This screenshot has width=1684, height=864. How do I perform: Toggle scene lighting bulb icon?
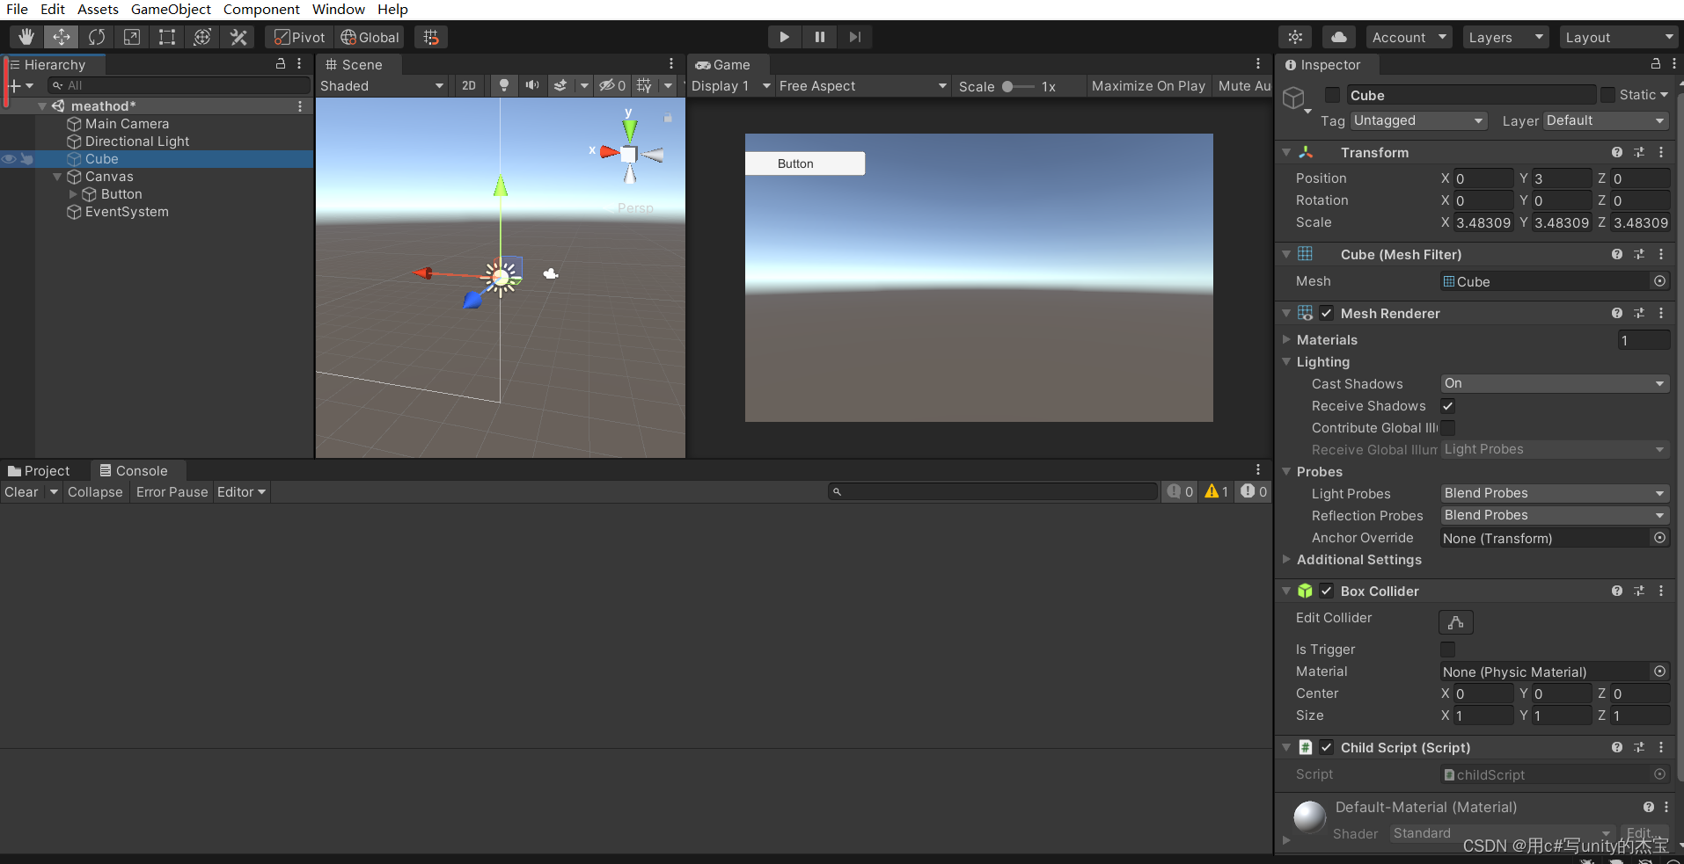[503, 85]
